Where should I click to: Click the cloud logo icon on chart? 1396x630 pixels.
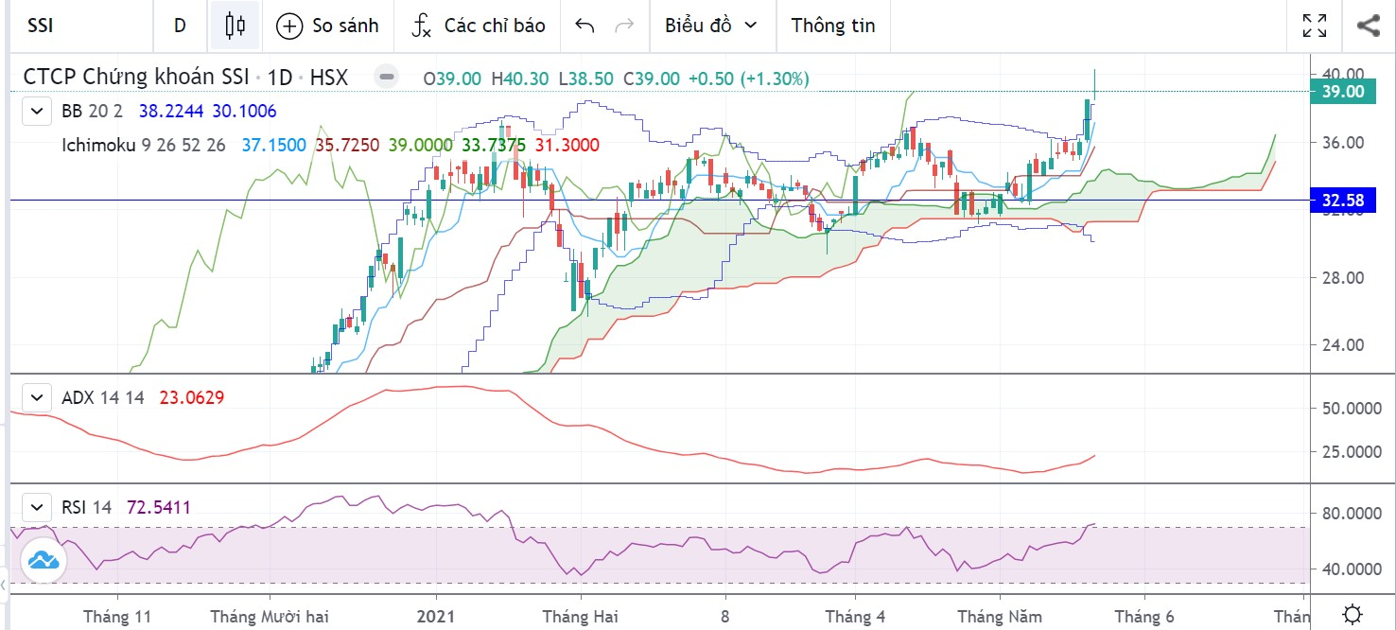44,560
